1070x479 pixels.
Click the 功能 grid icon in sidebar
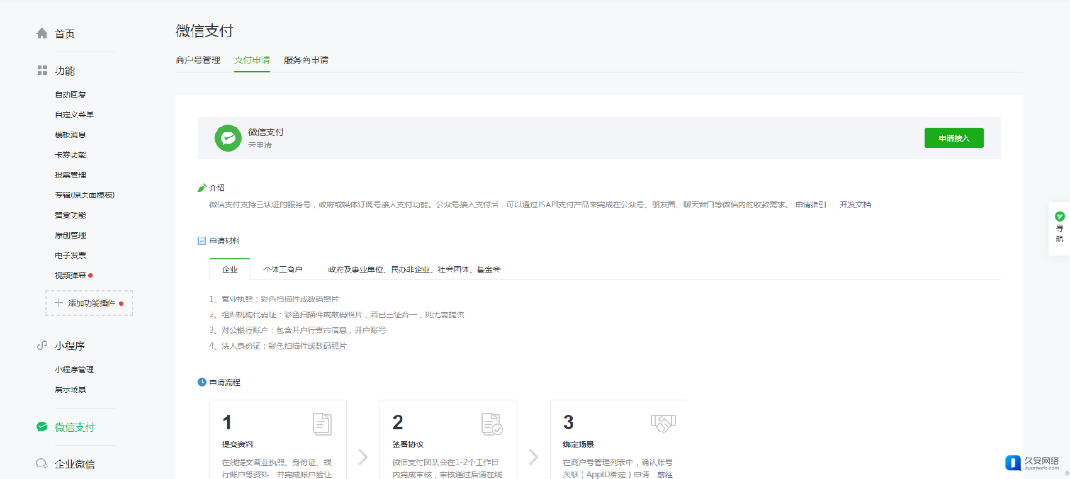click(x=42, y=70)
